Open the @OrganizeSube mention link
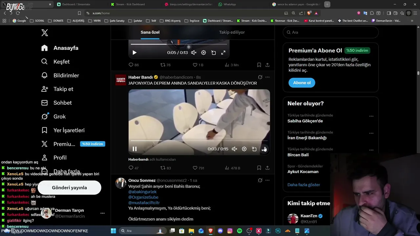 [143, 197]
